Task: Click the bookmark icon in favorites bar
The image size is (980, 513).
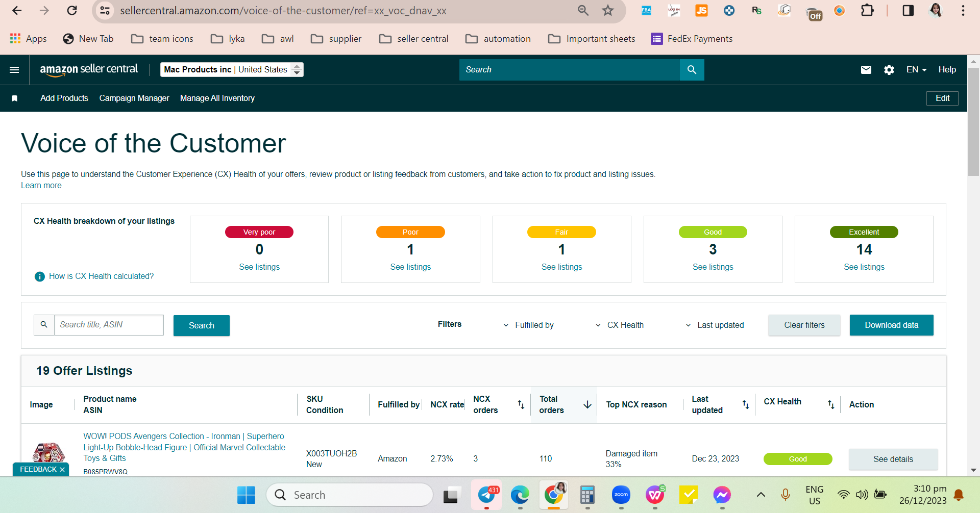Action: pyautogui.click(x=15, y=98)
